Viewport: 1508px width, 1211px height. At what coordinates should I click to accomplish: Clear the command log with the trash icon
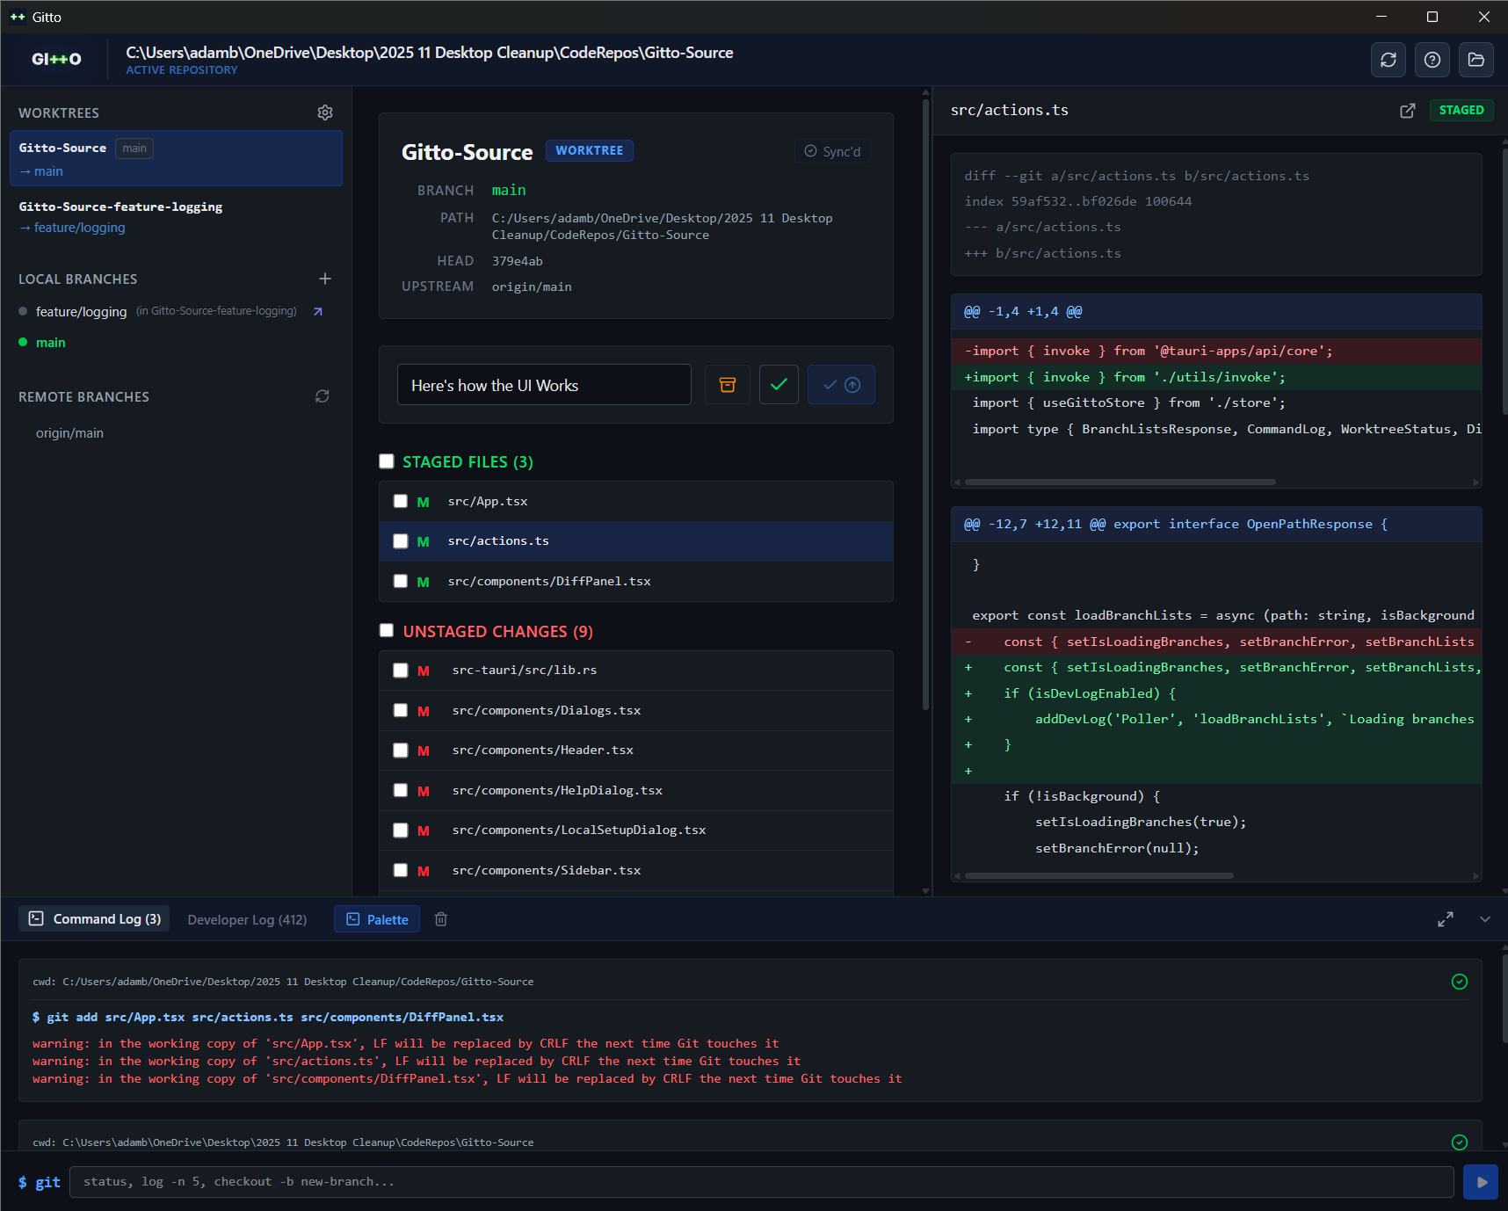440,918
